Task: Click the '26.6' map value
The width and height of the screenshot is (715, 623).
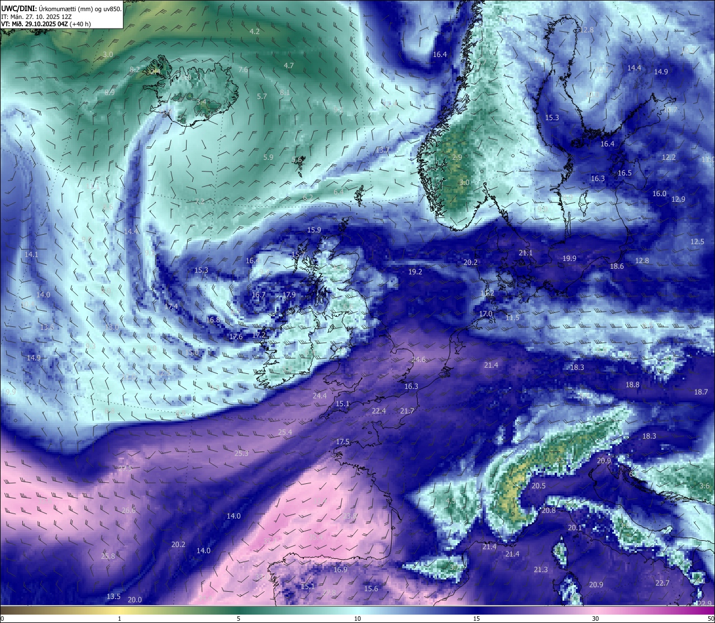Action: 128,511
